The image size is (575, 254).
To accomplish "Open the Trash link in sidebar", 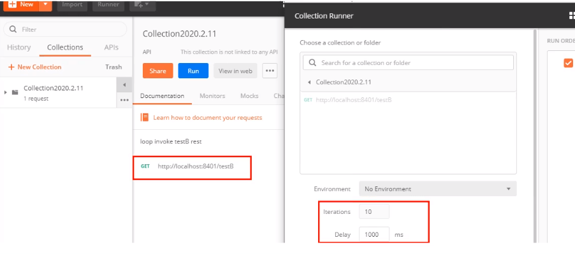I will (113, 67).
